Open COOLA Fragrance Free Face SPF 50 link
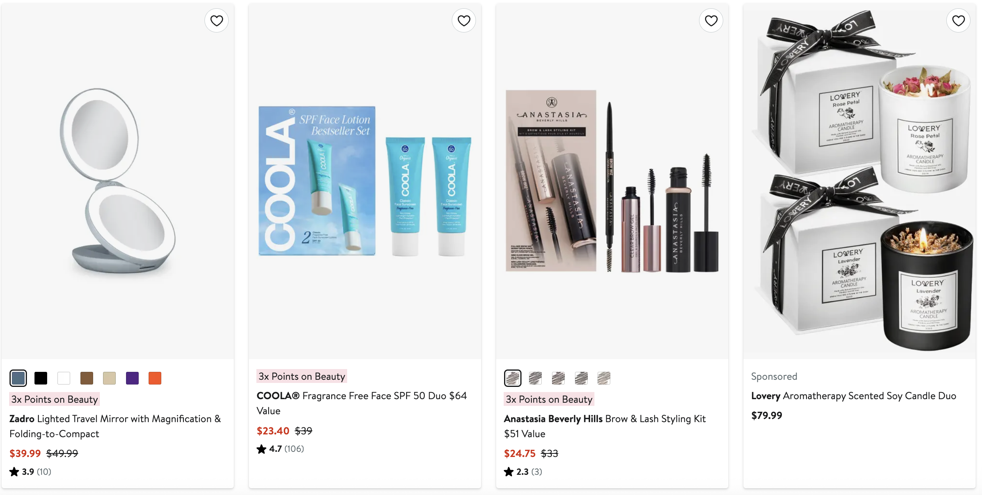Screen dimensions: 982x495 click(362, 403)
